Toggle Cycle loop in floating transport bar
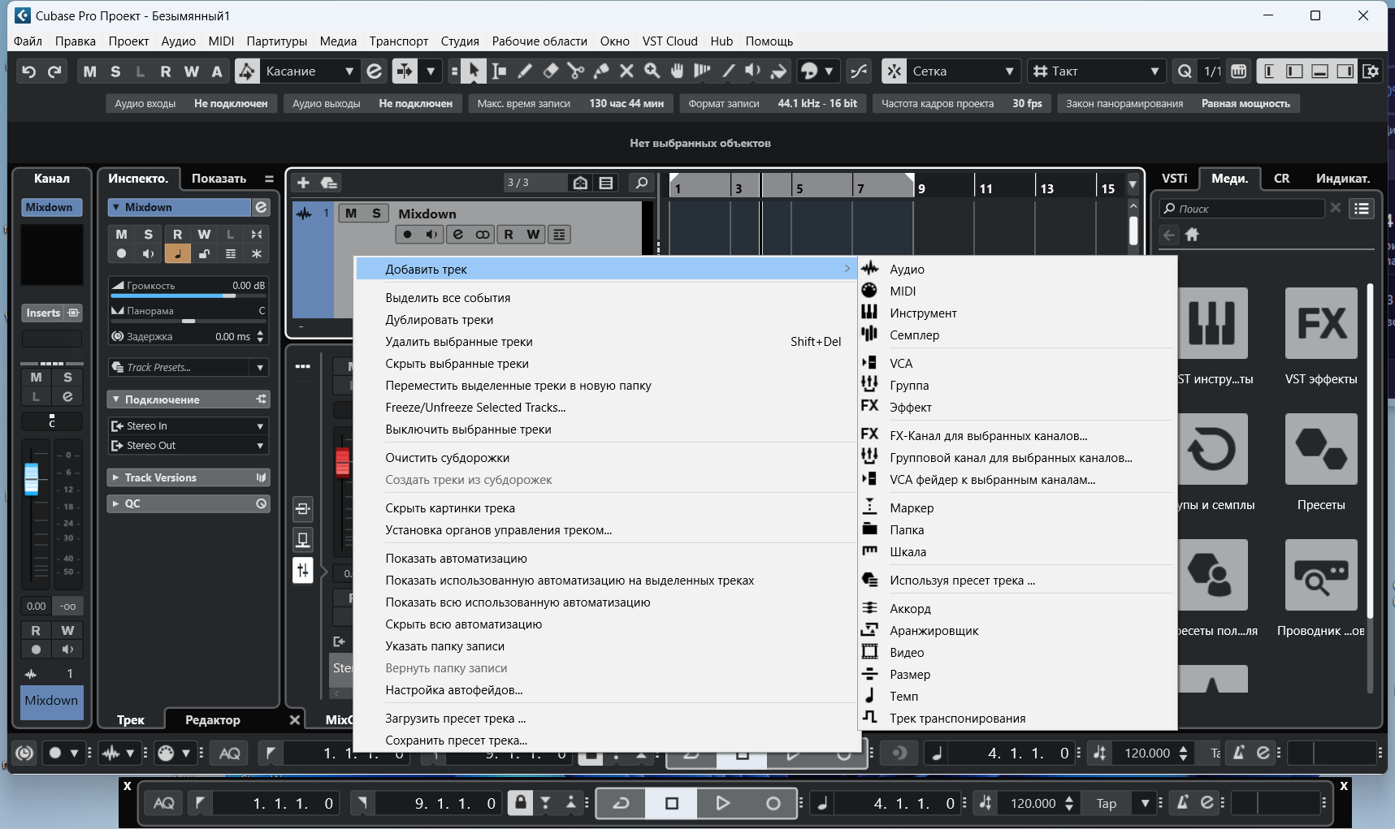1395x829 pixels. (621, 803)
